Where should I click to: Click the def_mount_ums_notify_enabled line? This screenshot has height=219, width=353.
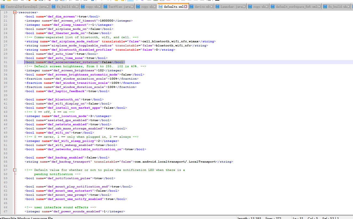coord(76,199)
